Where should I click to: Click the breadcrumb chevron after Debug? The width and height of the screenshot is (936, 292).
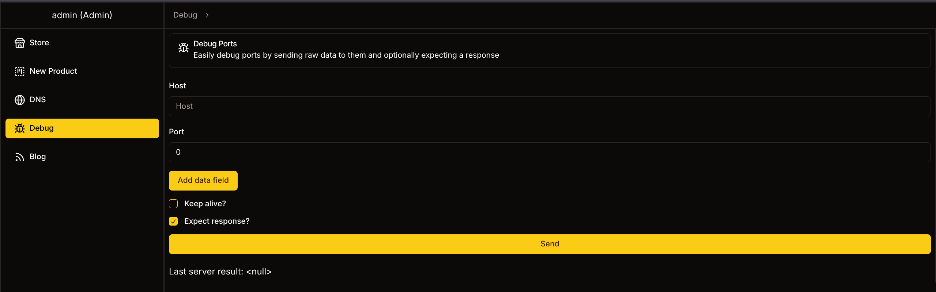[x=207, y=15]
